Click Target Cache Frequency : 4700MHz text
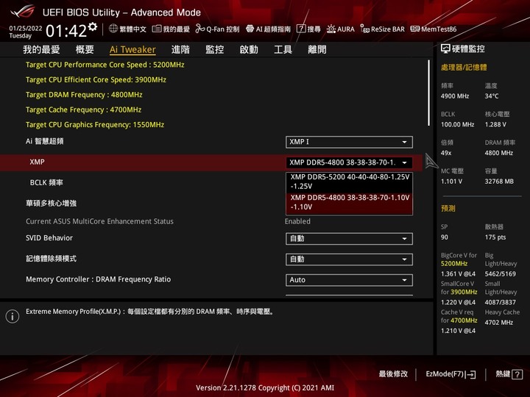 coord(83,110)
